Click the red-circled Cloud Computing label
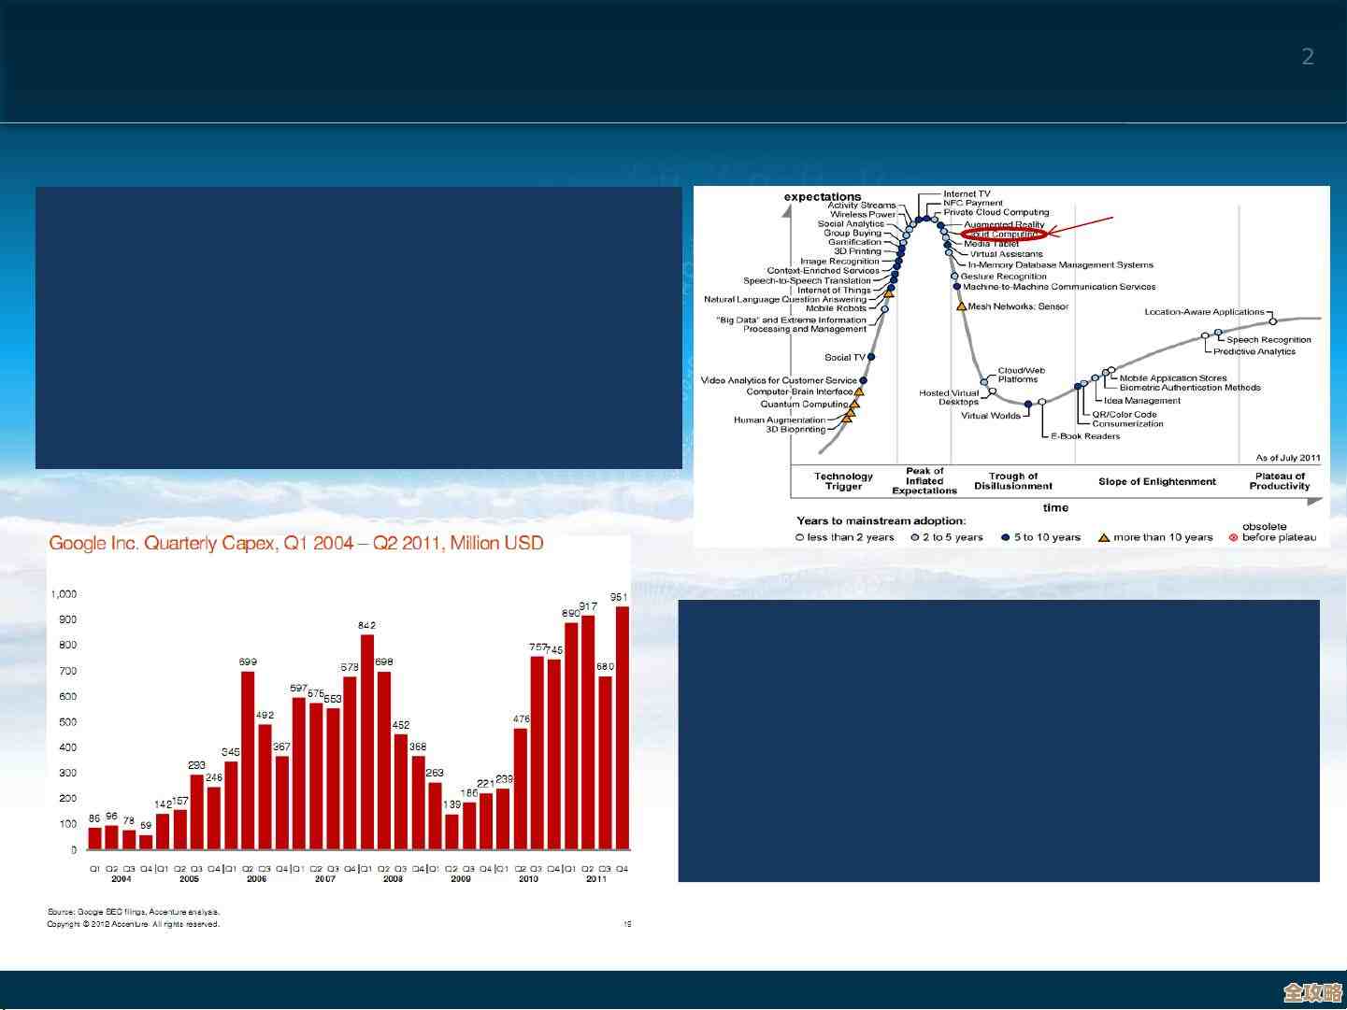Screen dimensions: 1347x1010 1004,234
